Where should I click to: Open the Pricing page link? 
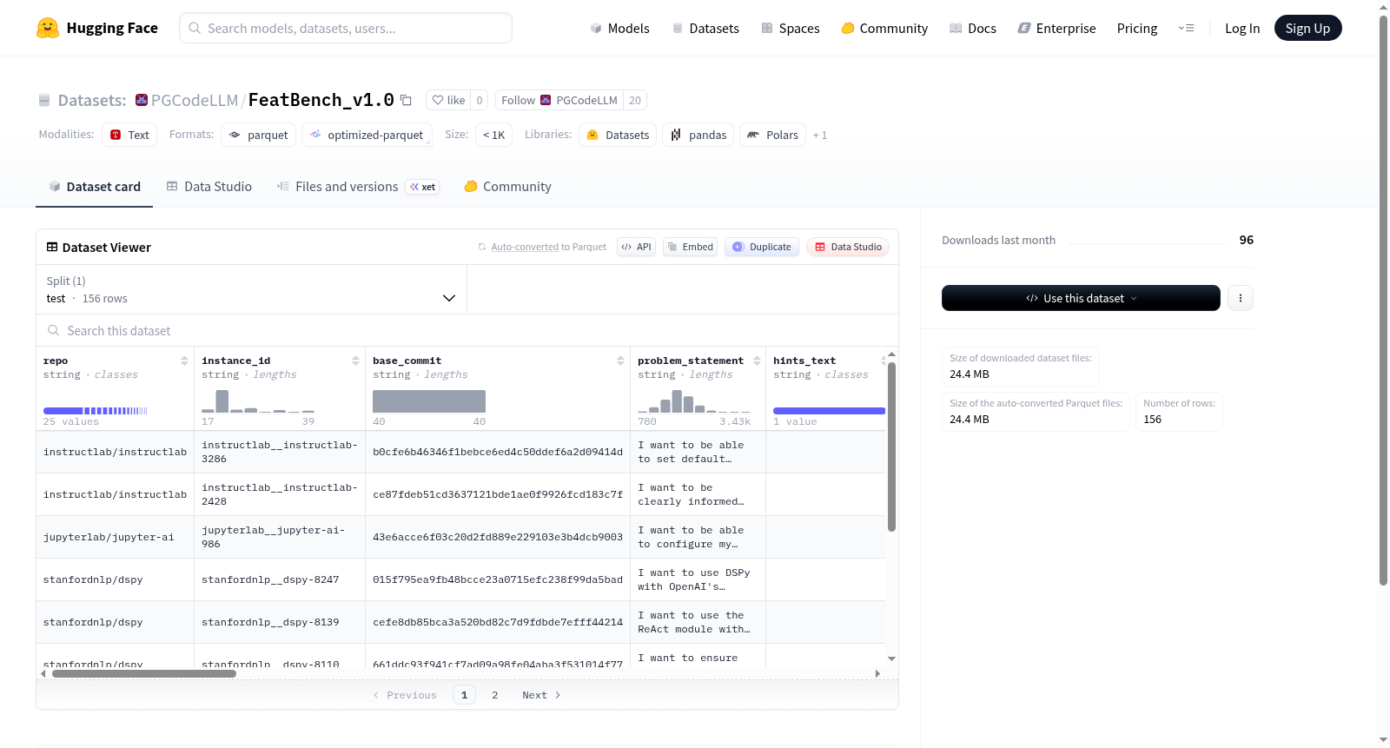point(1137,28)
